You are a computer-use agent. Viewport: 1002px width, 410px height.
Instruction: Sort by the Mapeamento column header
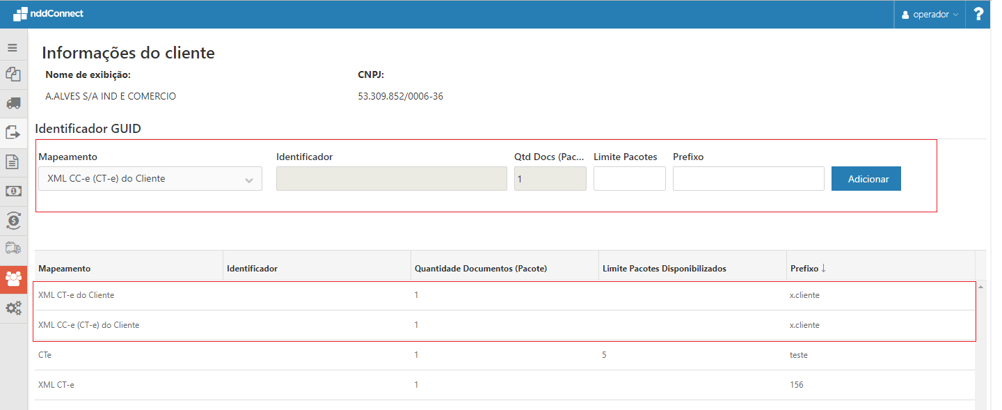pyautogui.click(x=65, y=269)
